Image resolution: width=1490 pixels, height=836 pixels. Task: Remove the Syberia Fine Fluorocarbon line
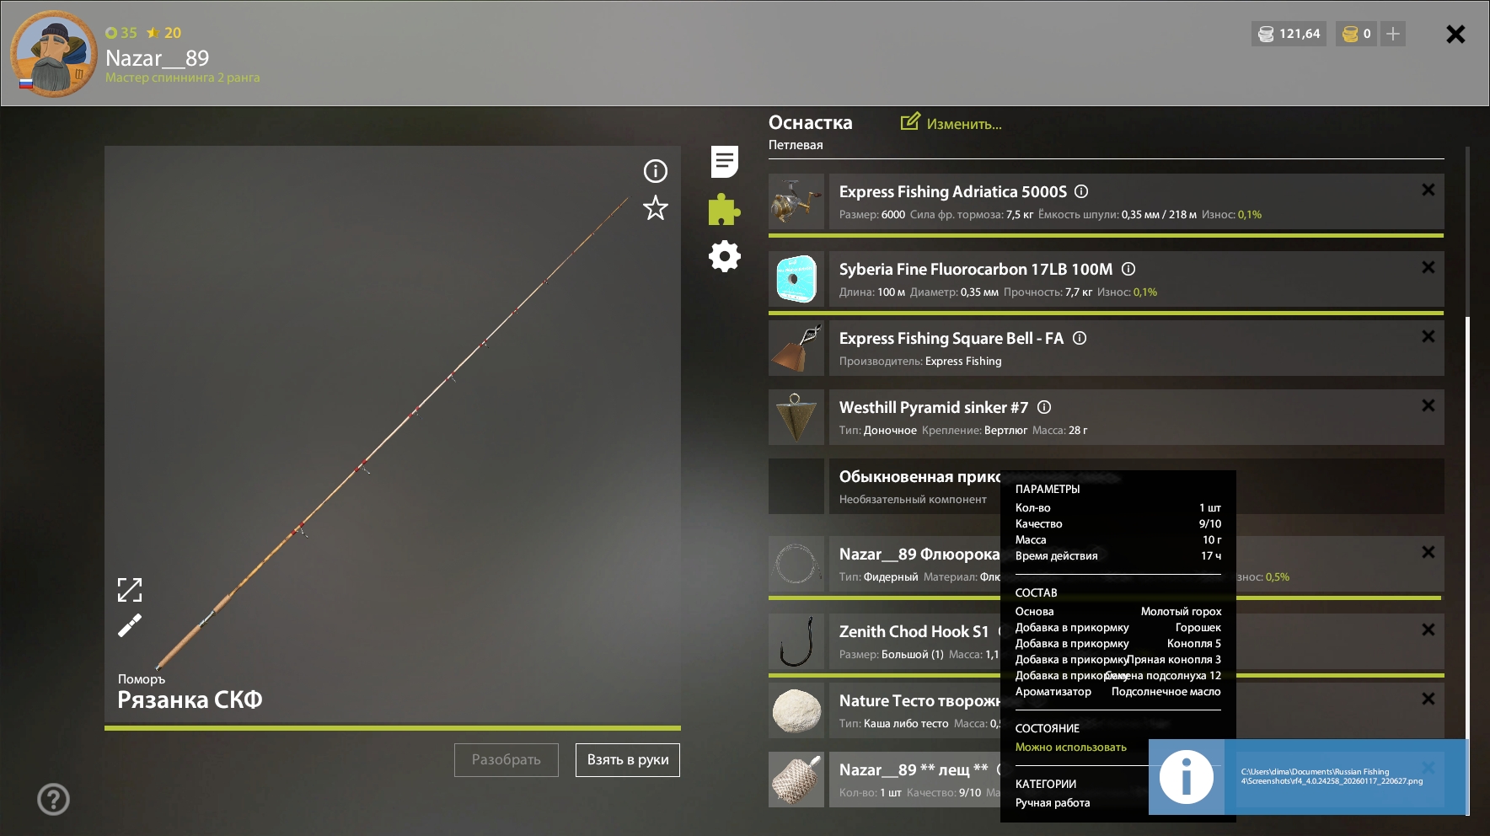point(1428,267)
